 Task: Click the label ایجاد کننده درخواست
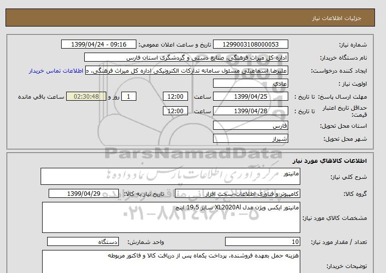(x=339, y=71)
